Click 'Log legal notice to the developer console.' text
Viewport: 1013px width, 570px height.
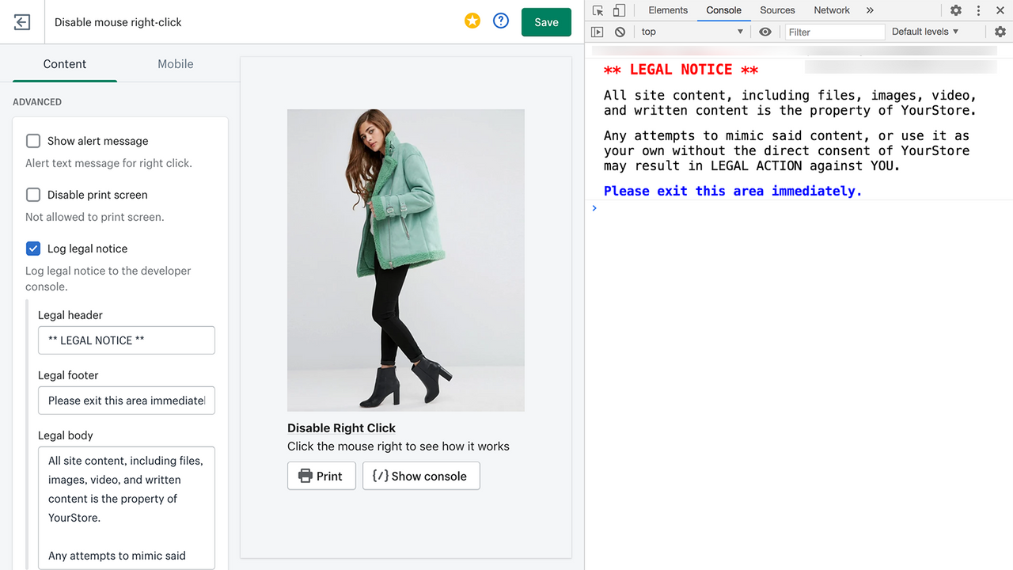108,279
